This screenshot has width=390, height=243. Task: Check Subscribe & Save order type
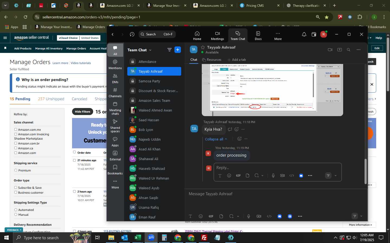tap(16, 188)
